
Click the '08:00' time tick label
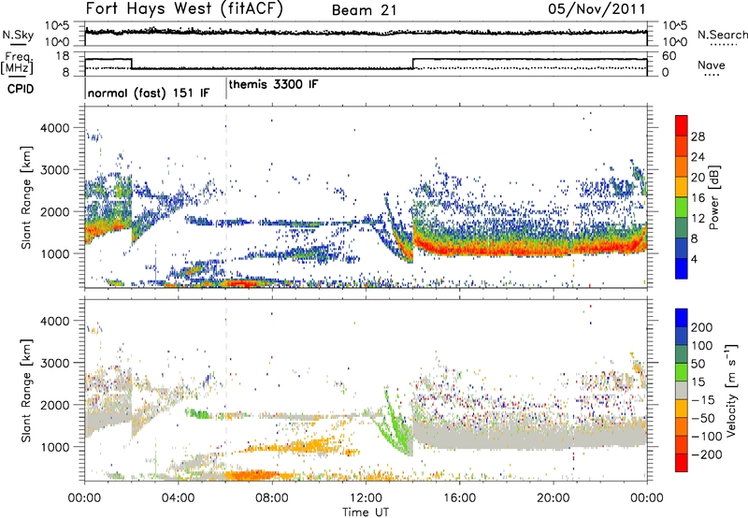(x=272, y=498)
